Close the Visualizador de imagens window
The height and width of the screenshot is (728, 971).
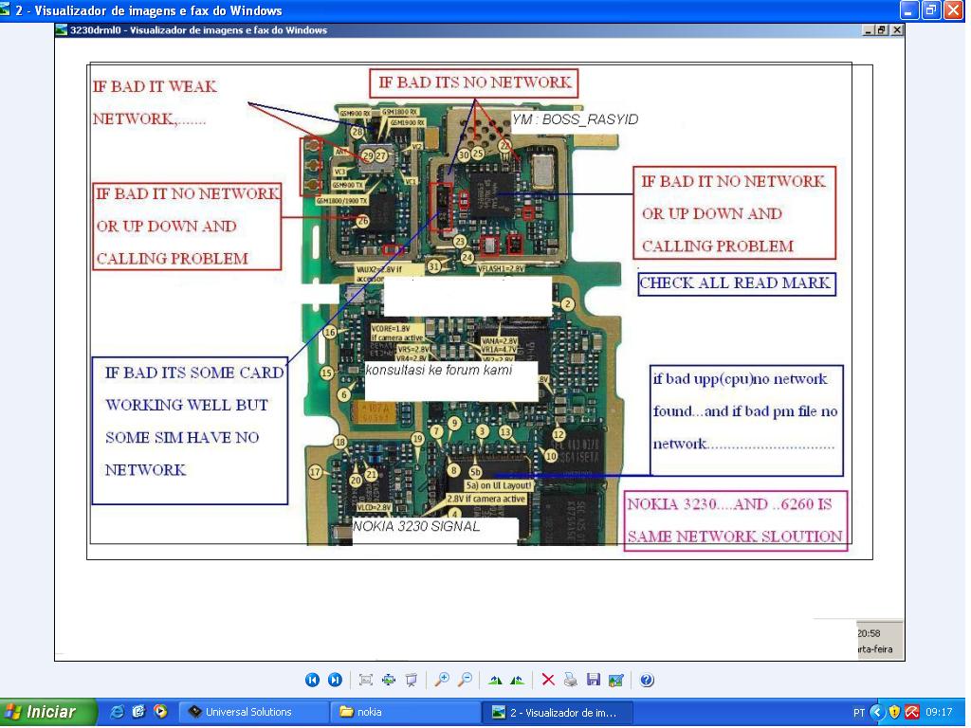coord(952,10)
